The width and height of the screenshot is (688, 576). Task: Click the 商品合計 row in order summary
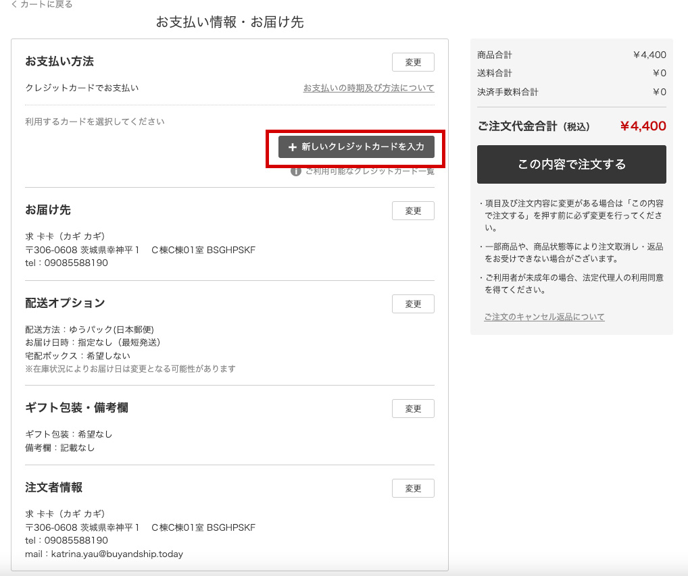coord(571,55)
